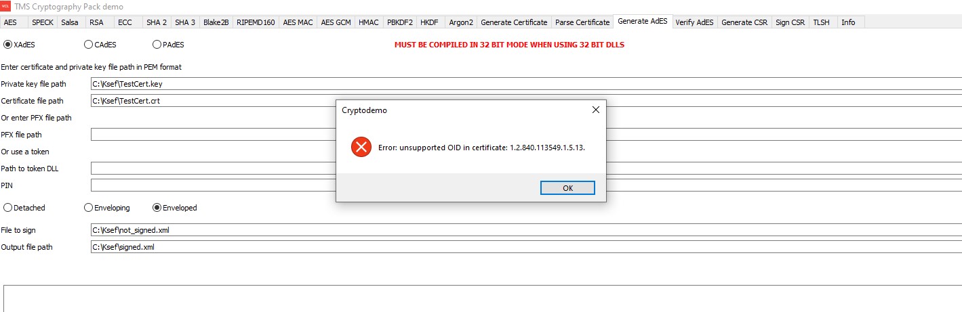Screen dimensions: 962x312
Task: Choose the Enveloping signature option
Action: (x=88, y=208)
